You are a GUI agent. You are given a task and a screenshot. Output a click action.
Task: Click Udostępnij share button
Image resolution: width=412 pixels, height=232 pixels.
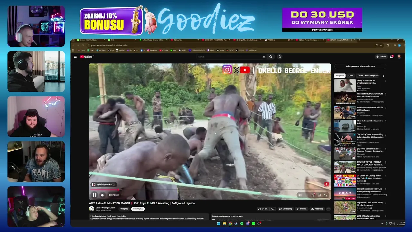(285, 209)
